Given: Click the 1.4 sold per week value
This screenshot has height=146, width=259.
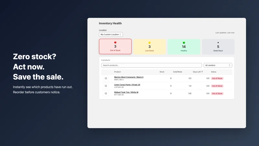Looking at the screenshot, I should (190, 86).
